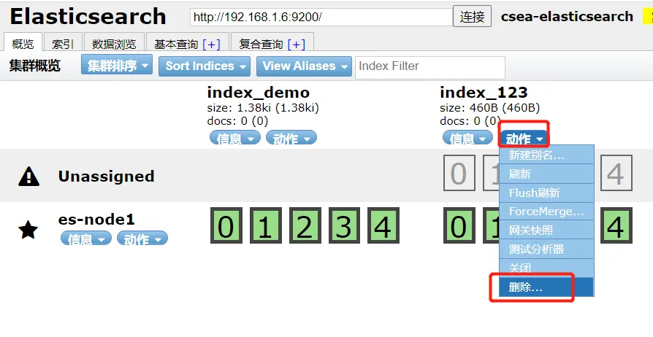The image size is (653, 337).
Task: Open the Sort Indices dropdown
Action: coord(205,66)
